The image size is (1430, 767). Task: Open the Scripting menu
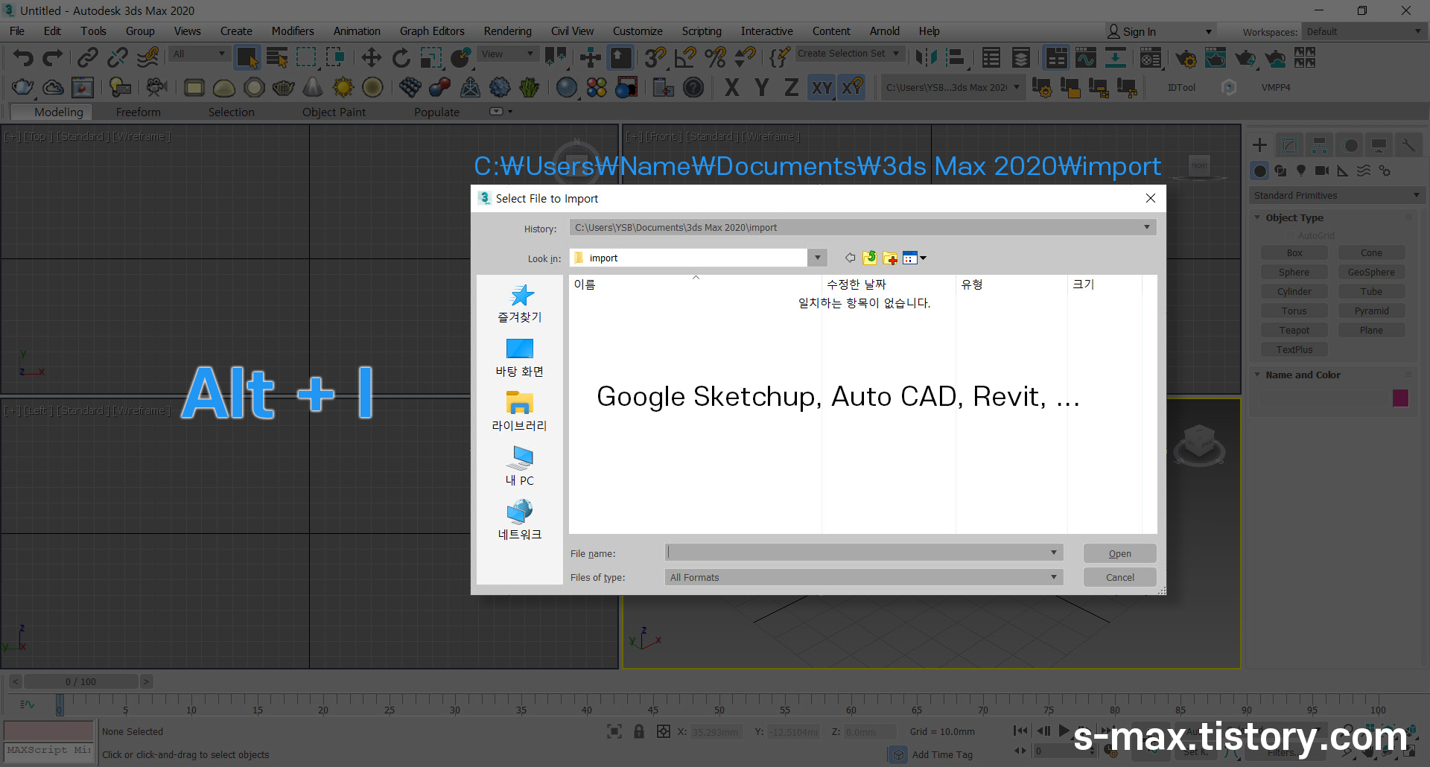702,31
